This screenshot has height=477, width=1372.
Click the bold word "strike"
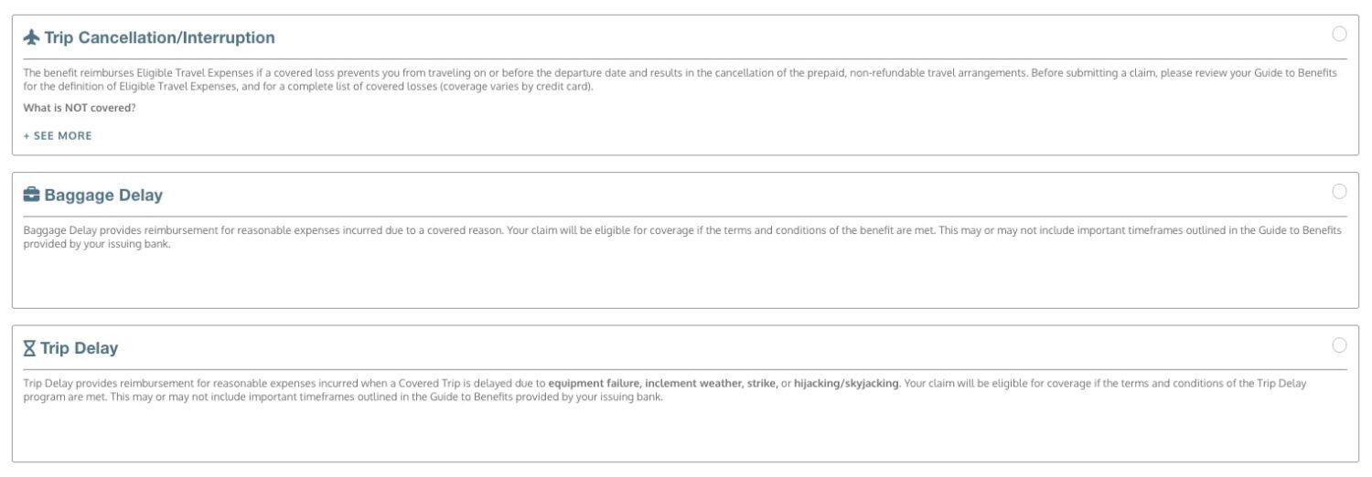(761, 384)
